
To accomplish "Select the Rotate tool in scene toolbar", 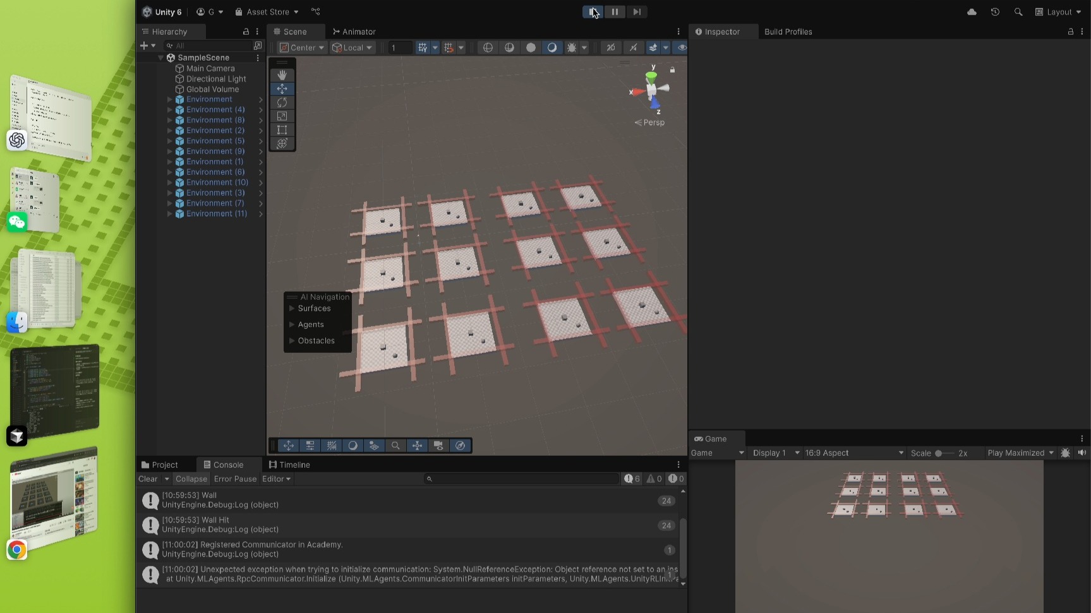I will 282,102.
